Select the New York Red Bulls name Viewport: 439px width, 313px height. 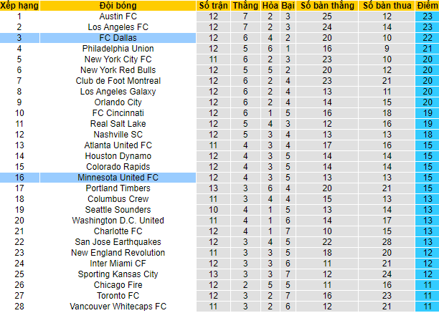coord(118,69)
